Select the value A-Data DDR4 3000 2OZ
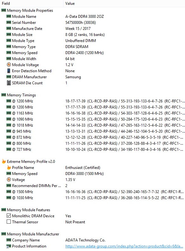Image resolution: width=185 pixels, height=251 pixels. click(85, 17)
